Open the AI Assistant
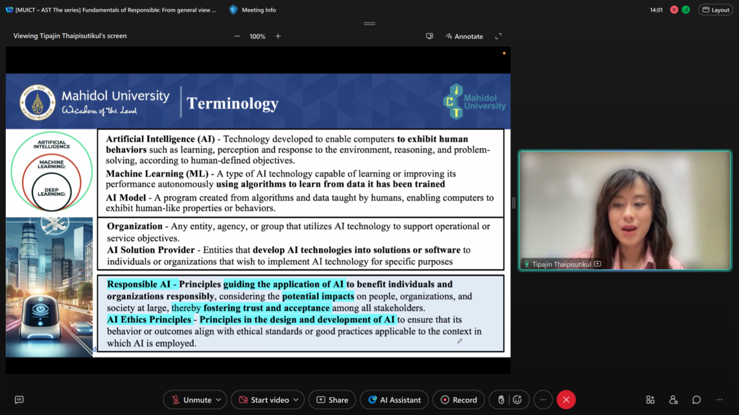This screenshot has height=415, width=739. [394, 400]
